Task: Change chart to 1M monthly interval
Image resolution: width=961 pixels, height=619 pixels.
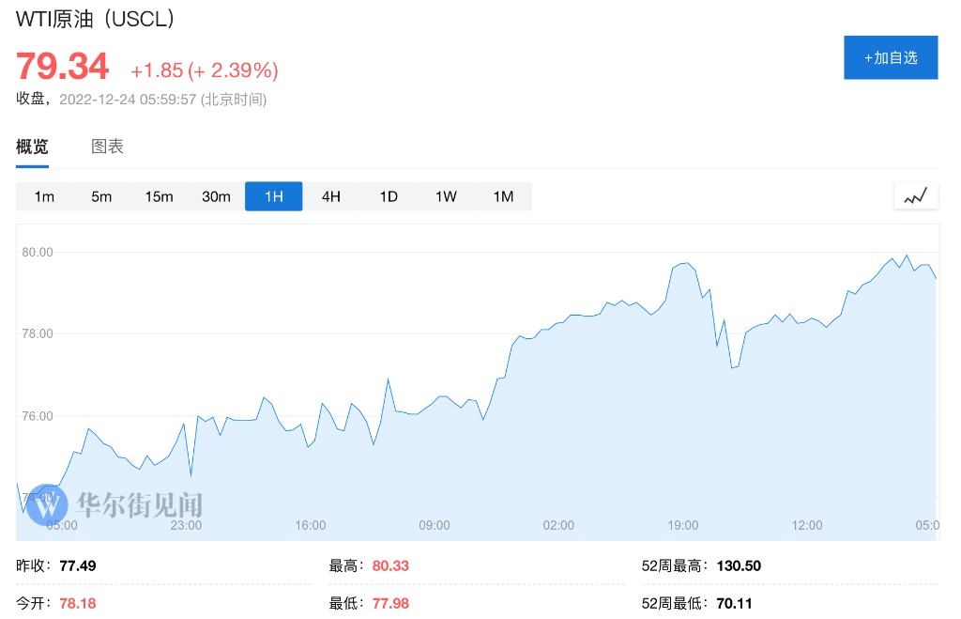Action: click(x=503, y=196)
